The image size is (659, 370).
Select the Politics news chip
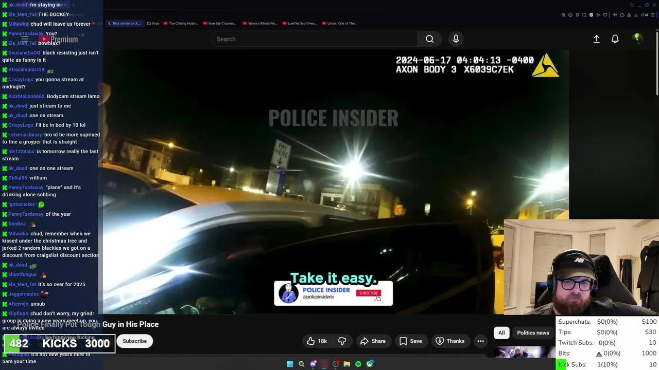[533, 332]
